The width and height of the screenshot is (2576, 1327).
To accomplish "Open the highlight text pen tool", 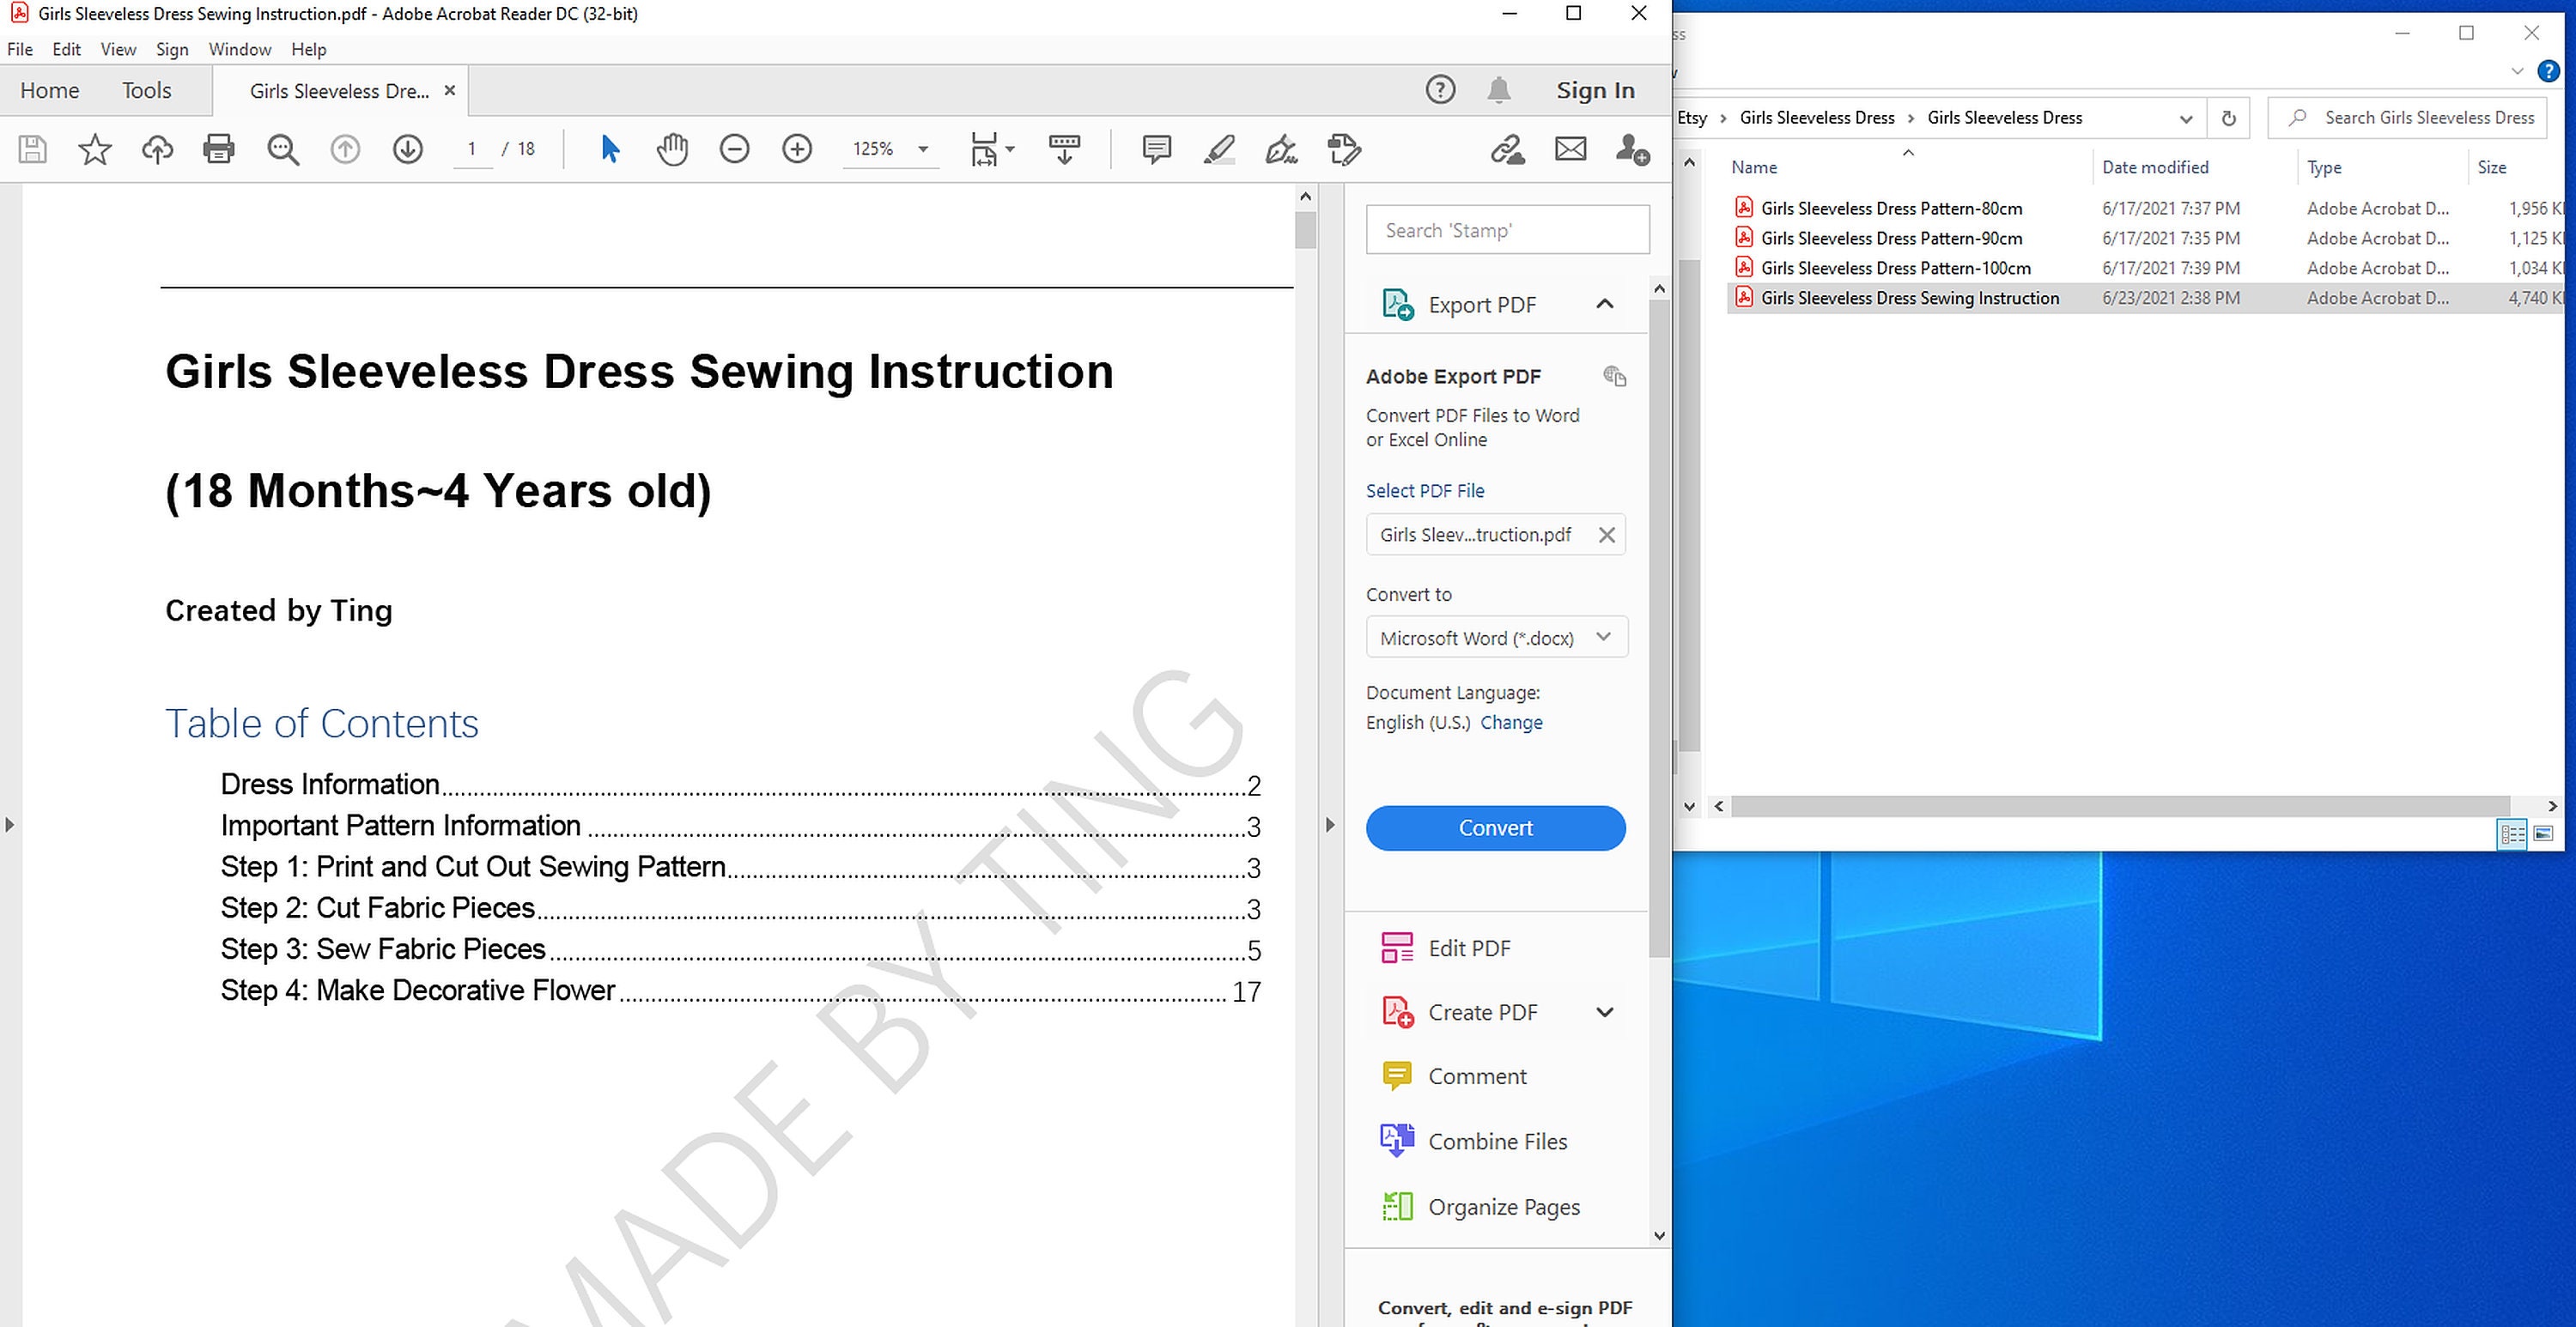I will 1219,150.
